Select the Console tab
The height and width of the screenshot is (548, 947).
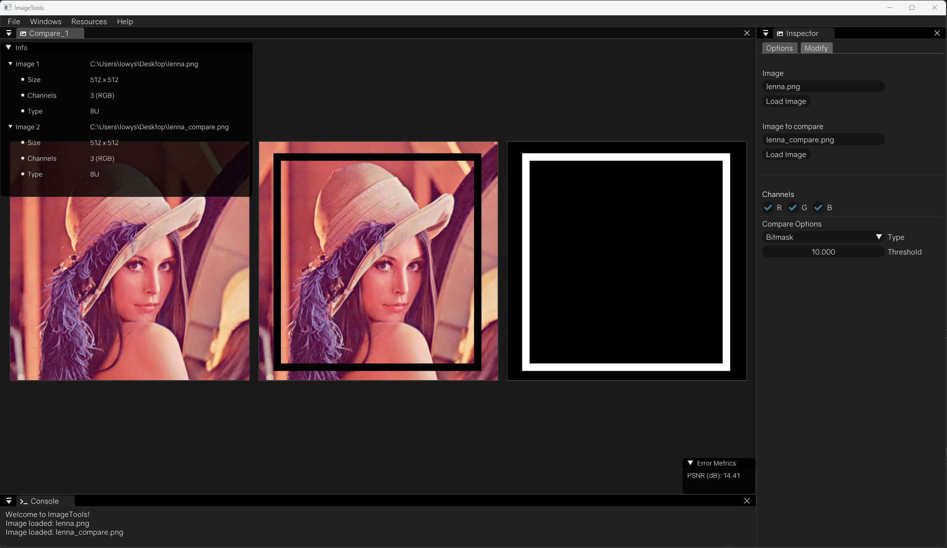45,501
